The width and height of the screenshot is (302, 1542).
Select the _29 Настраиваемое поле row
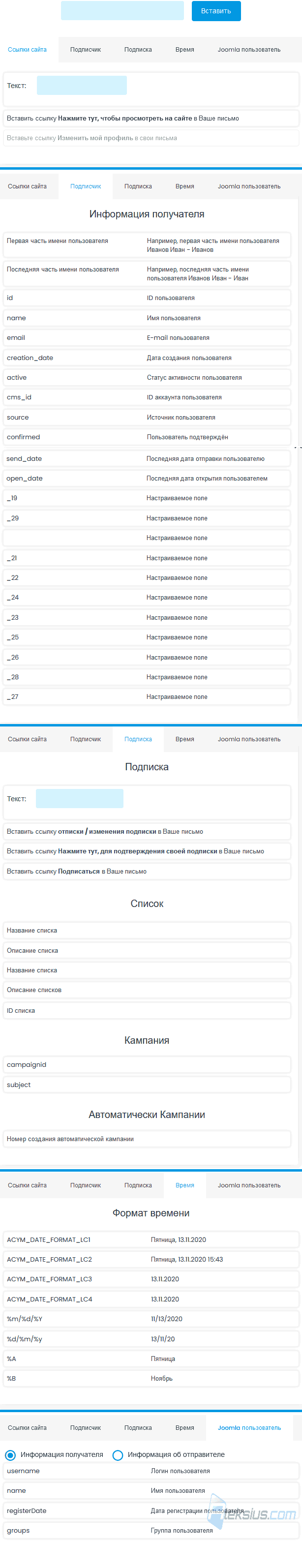pos(147,518)
